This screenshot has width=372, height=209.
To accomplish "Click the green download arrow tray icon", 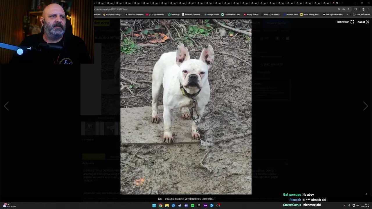I will tap(349, 206).
